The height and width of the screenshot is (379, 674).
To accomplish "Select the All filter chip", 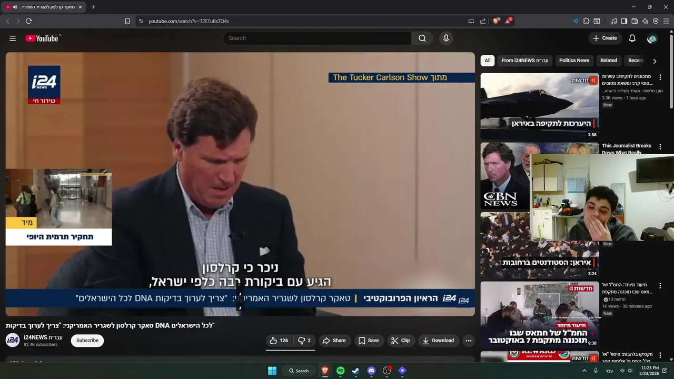I will coord(488,61).
